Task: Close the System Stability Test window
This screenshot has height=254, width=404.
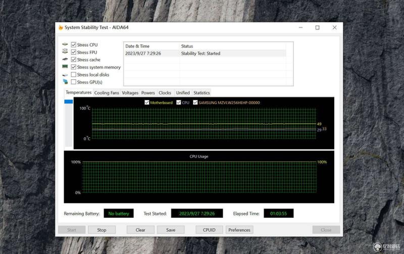Action: pos(334,28)
